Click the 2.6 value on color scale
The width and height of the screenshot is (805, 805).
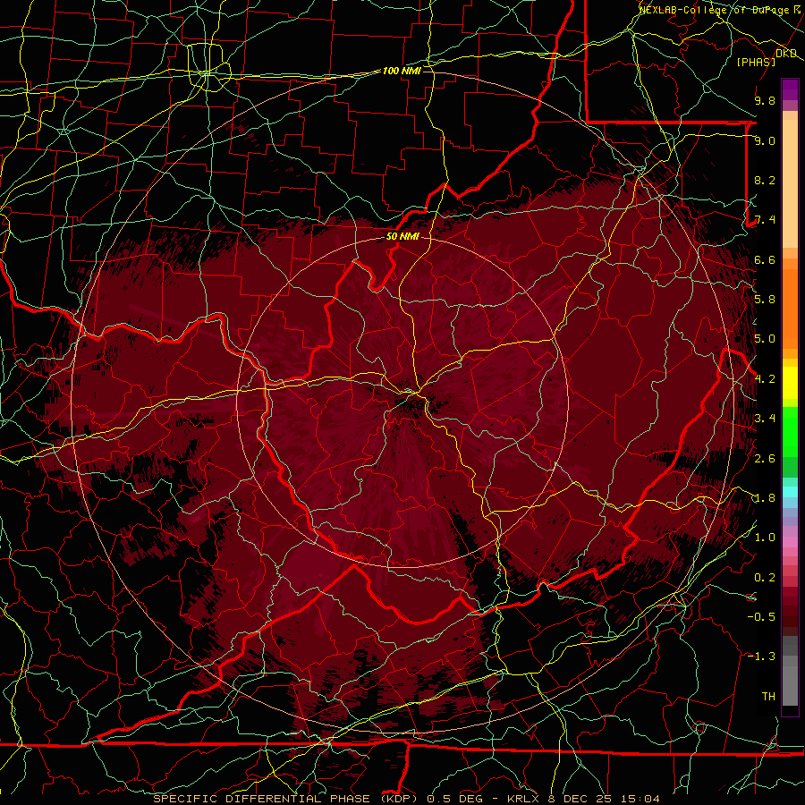[x=765, y=459]
